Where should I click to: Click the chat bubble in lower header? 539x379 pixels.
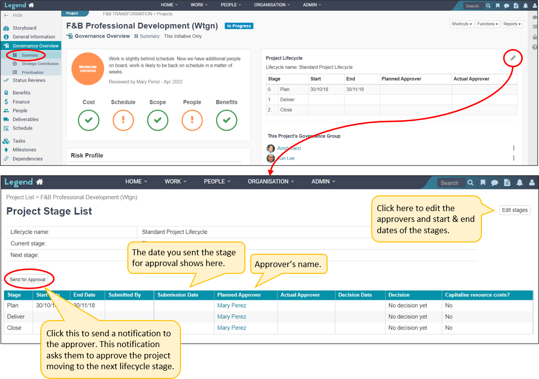point(494,183)
